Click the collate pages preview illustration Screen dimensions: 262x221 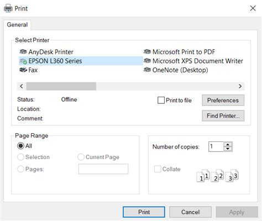click(x=218, y=176)
